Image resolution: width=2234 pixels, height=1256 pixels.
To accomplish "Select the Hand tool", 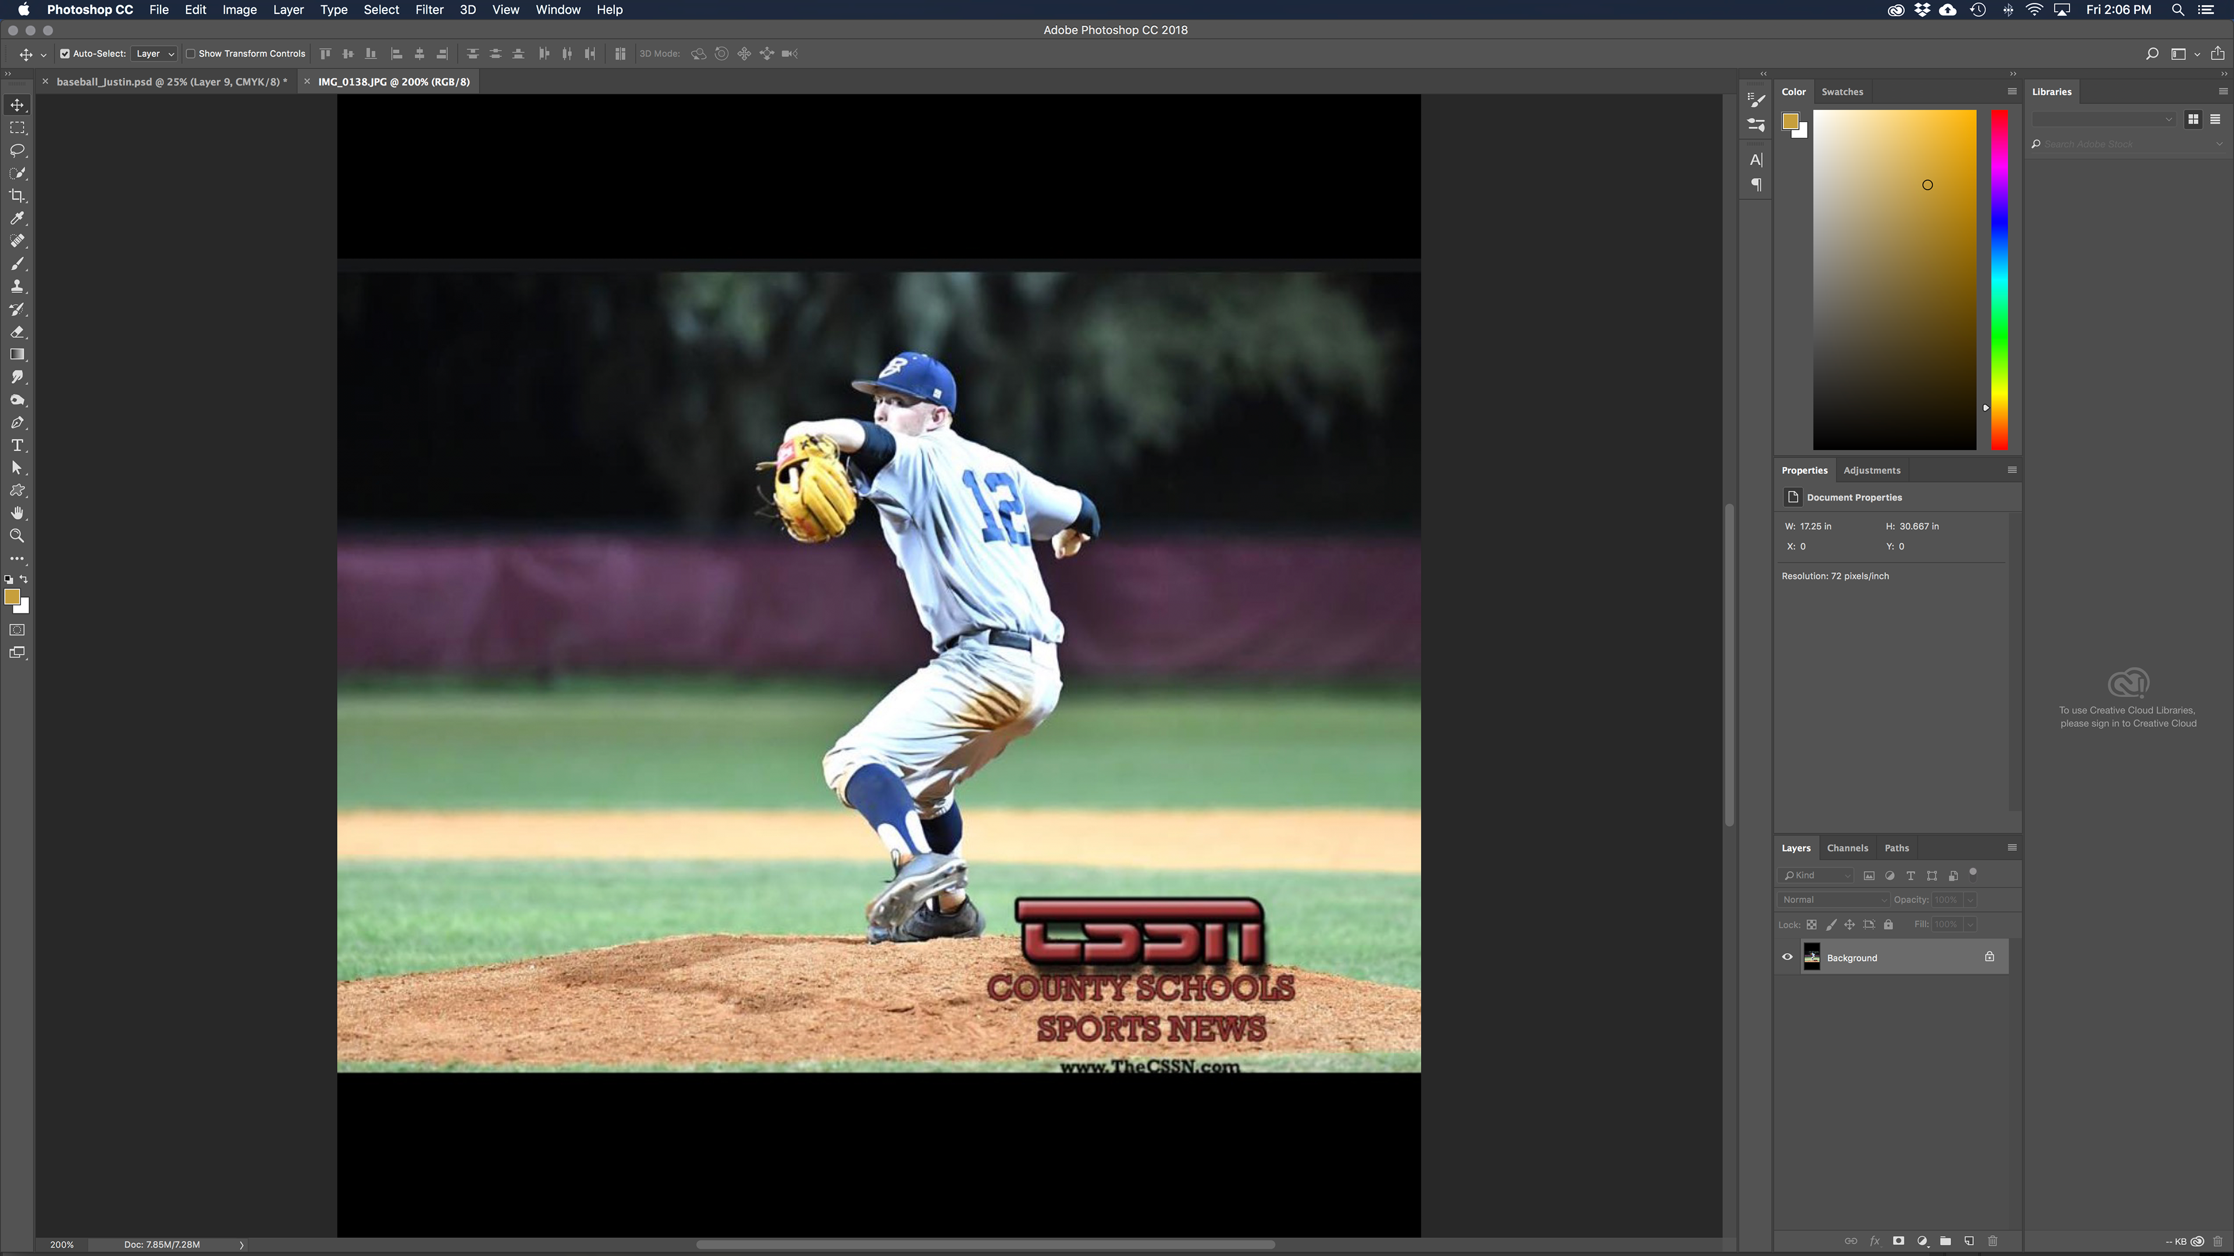I will 16,513.
